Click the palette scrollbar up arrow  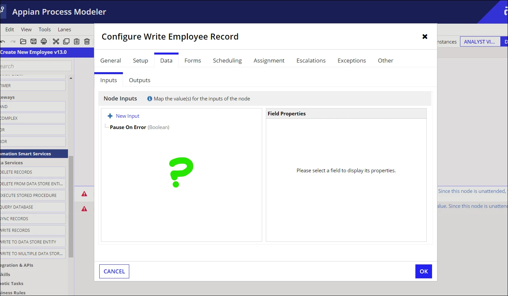point(71,78)
